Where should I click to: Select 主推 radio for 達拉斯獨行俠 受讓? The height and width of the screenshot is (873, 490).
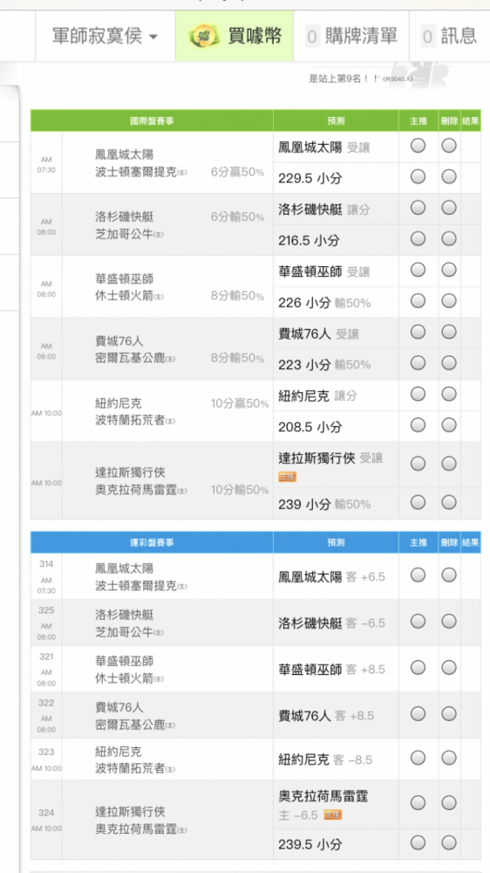[x=418, y=464]
